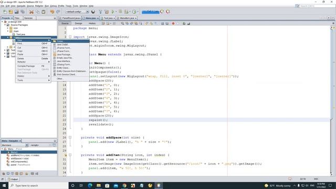Viewport: 336px width, 189px height.
Task: Switch to the History view button
Action: 92,23
